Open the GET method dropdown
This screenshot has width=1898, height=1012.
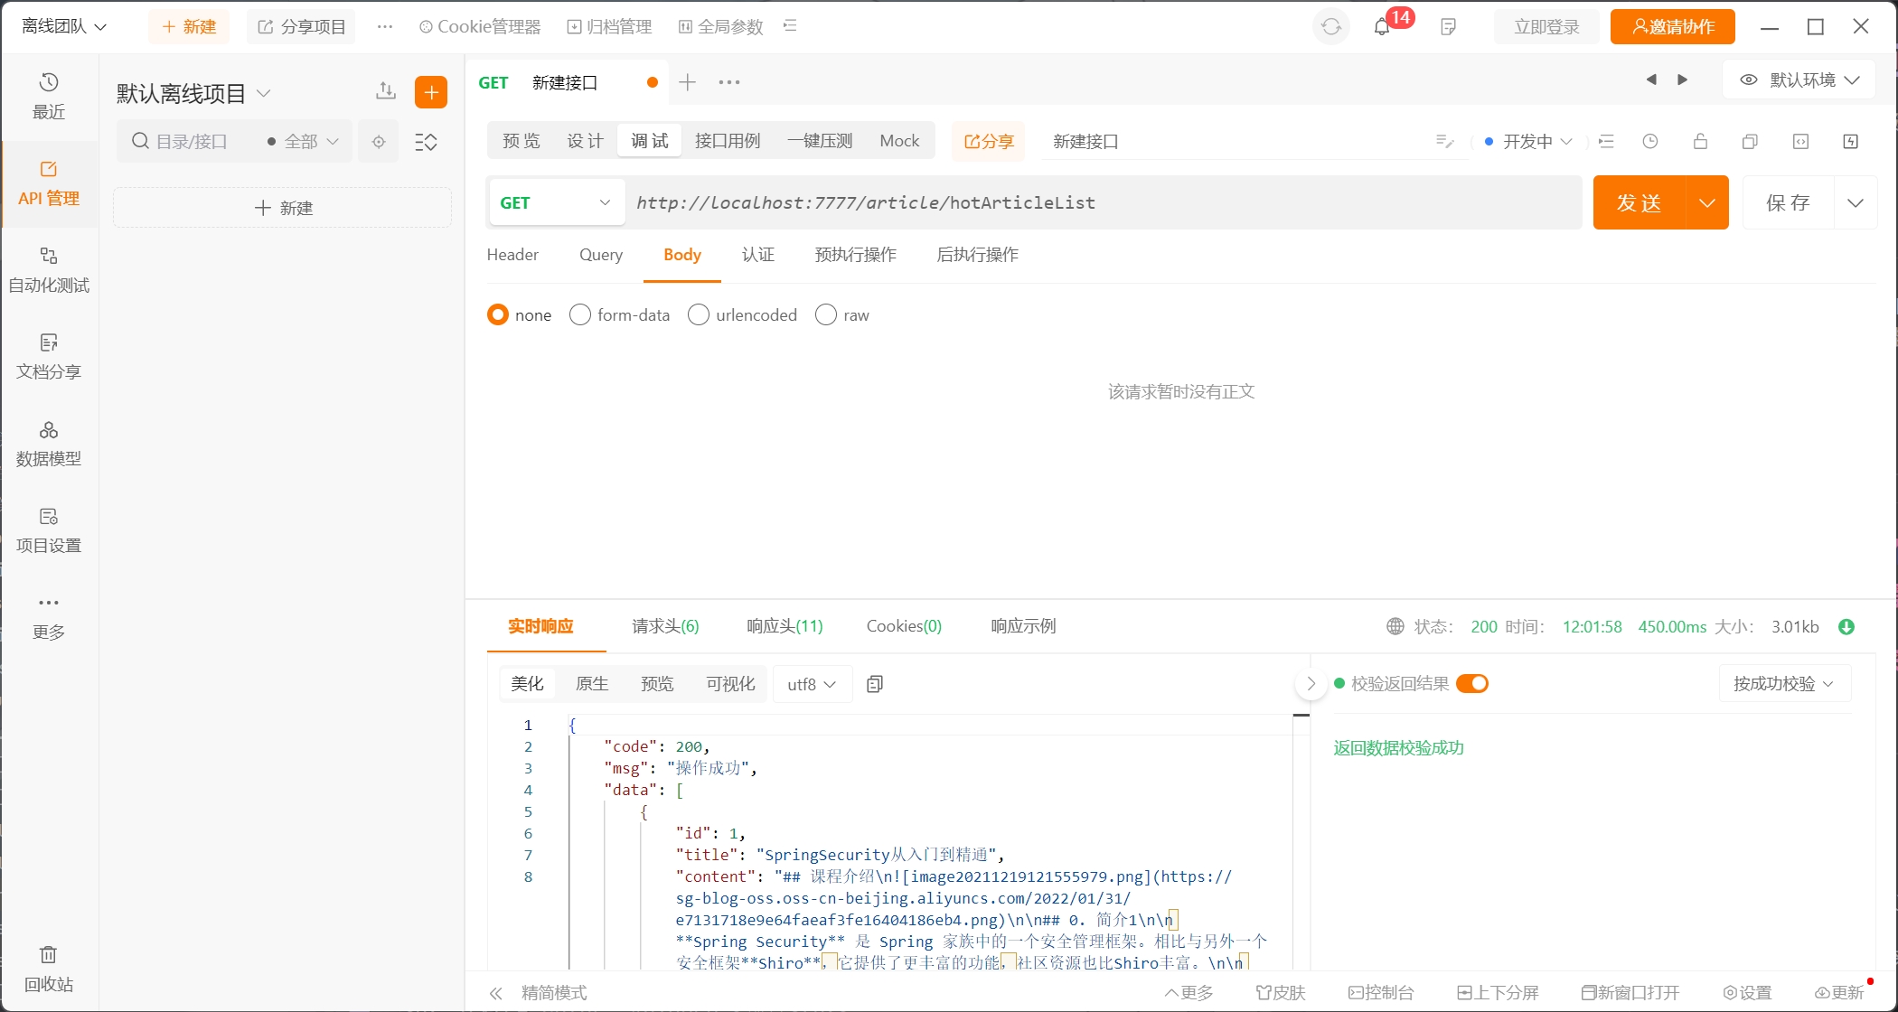pyautogui.click(x=555, y=202)
